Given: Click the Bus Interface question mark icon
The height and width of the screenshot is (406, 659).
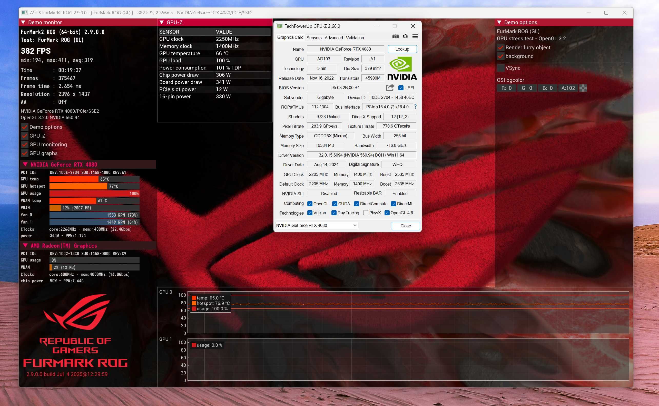Looking at the screenshot, I should (415, 107).
